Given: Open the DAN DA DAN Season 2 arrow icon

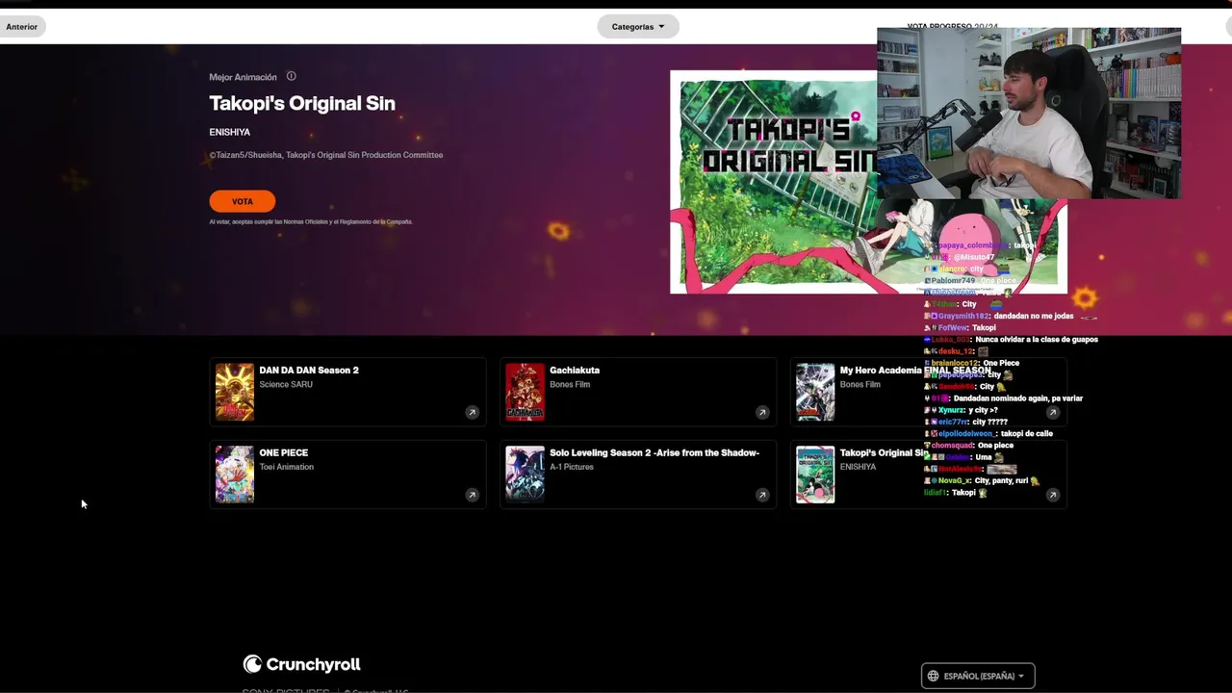Looking at the screenshot, I should (472, 412).
